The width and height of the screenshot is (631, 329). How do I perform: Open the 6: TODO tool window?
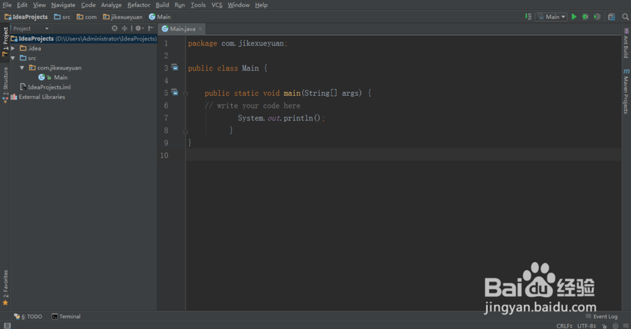click(28, 316)
